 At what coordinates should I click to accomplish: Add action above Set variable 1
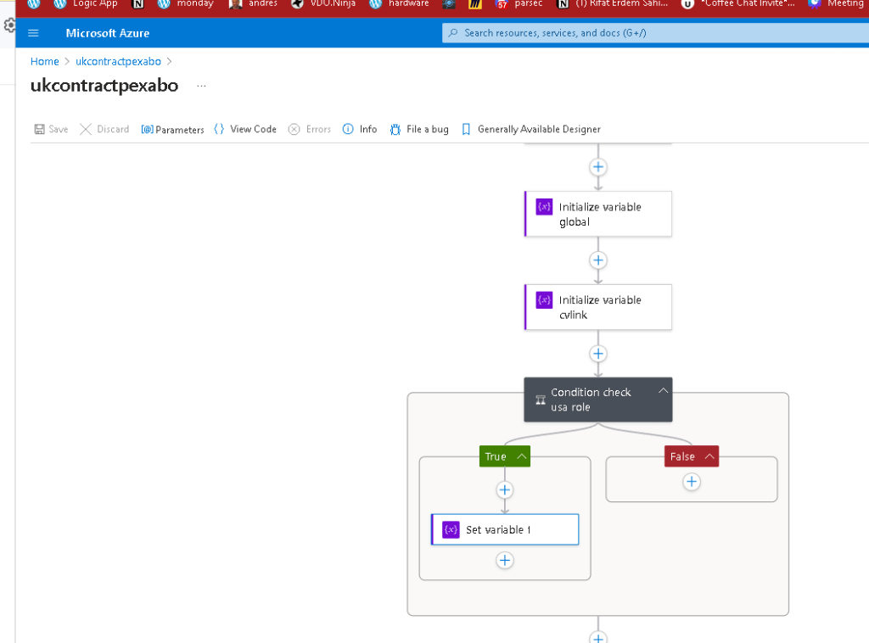coord(504,489)
